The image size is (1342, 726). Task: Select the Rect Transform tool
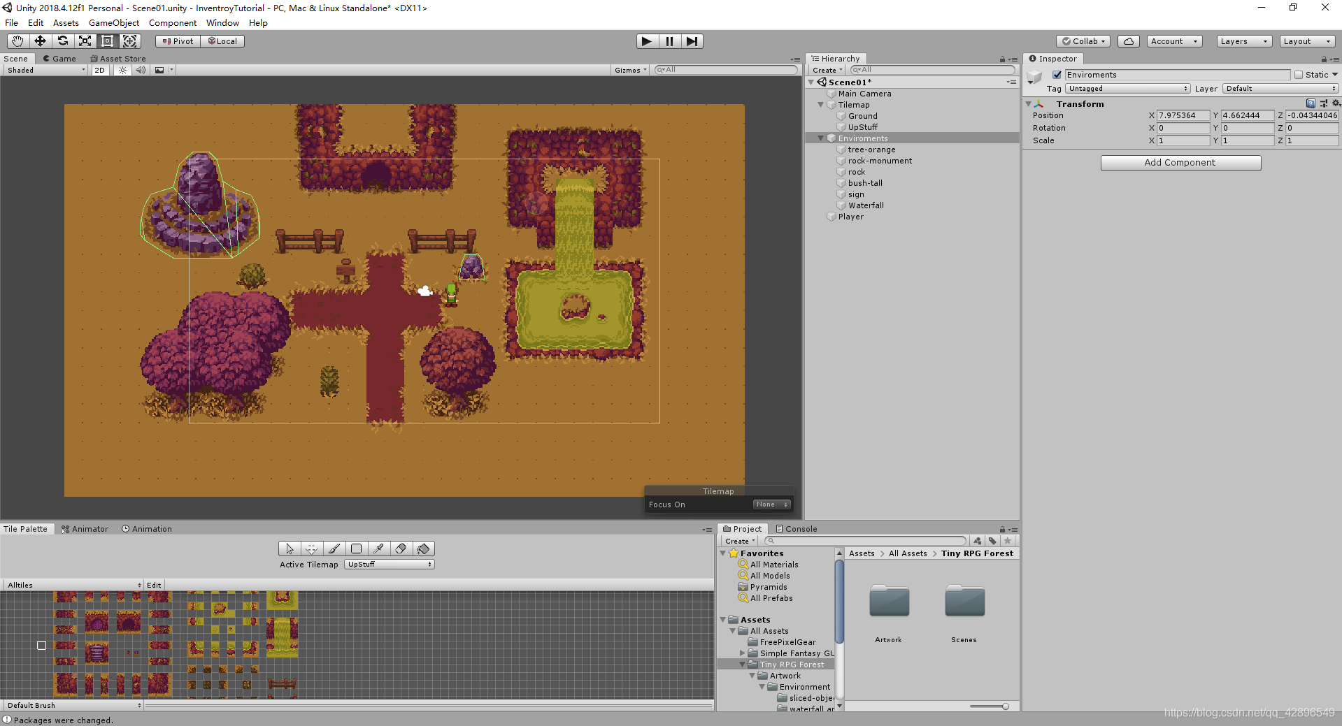(x=107, y=41)
